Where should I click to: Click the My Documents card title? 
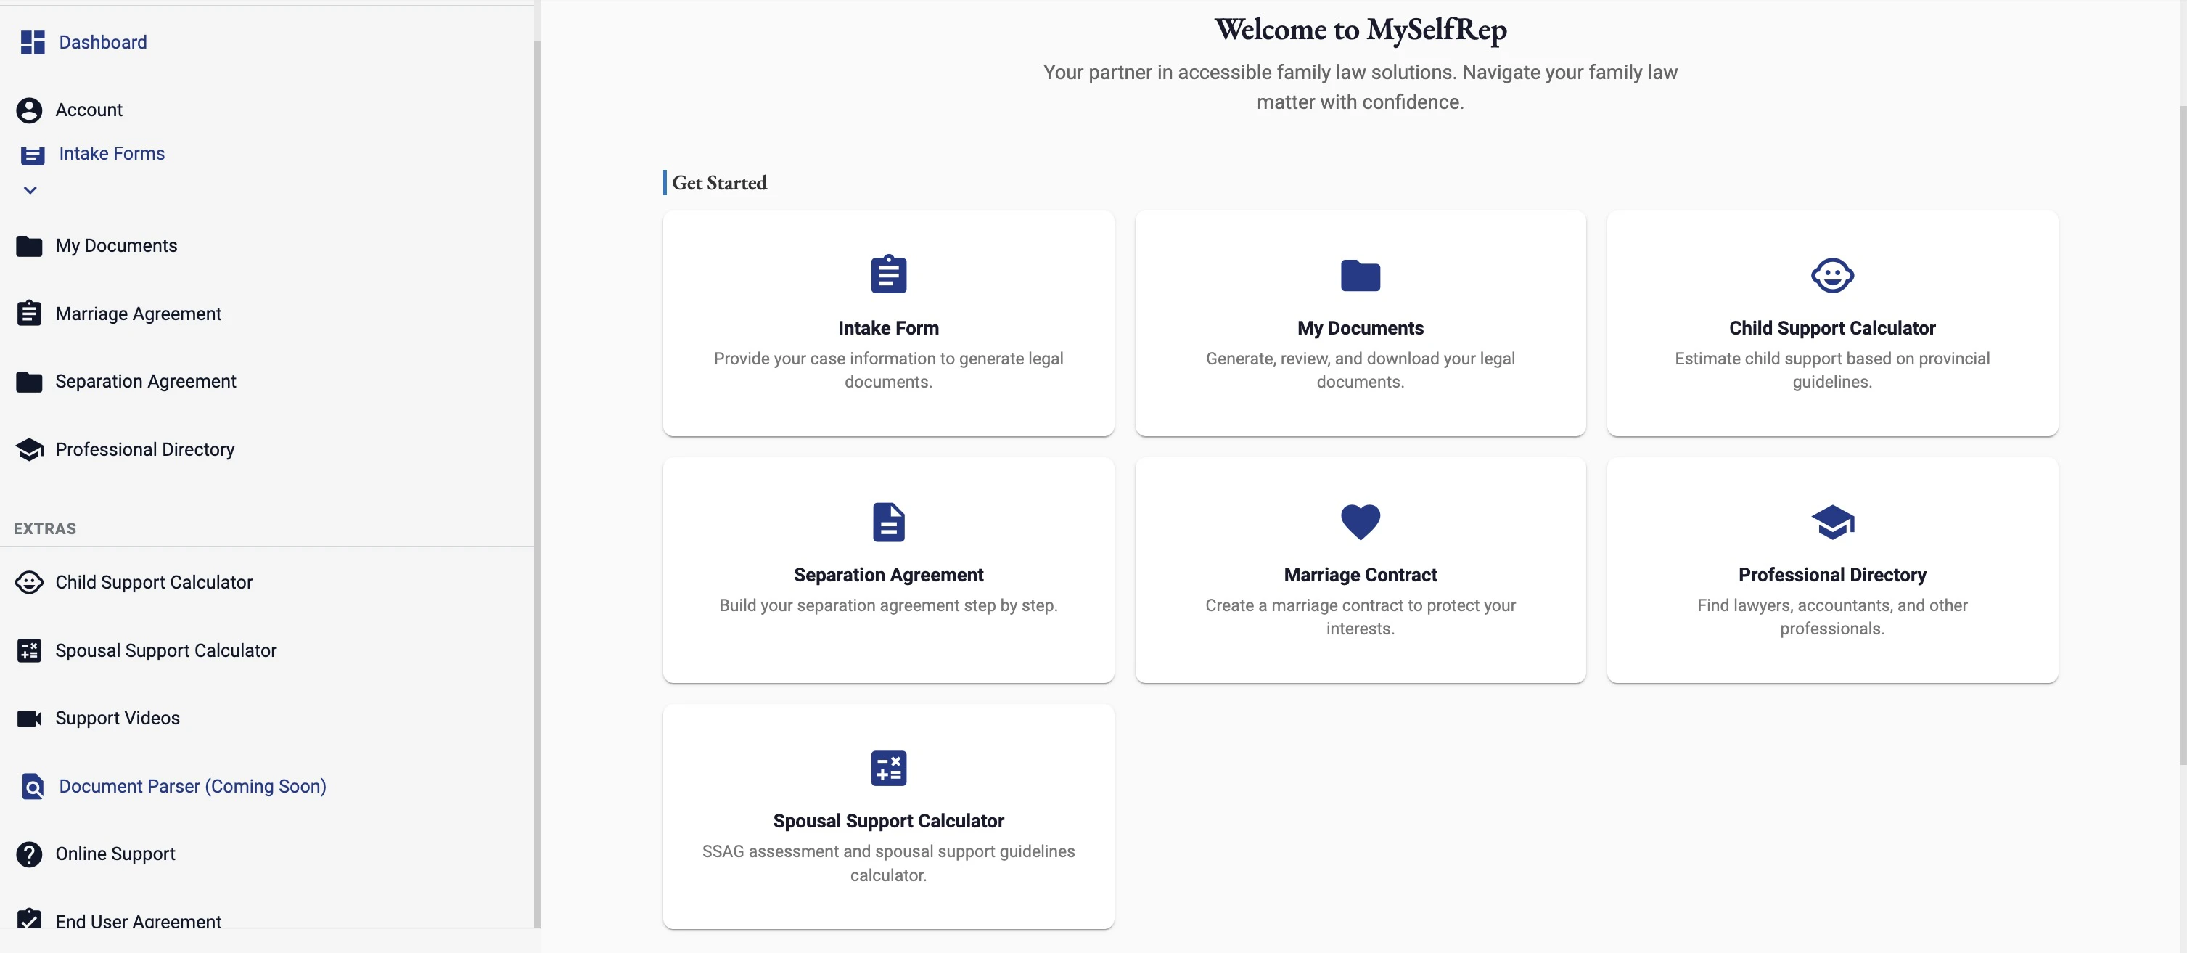tap(1360, 328)
